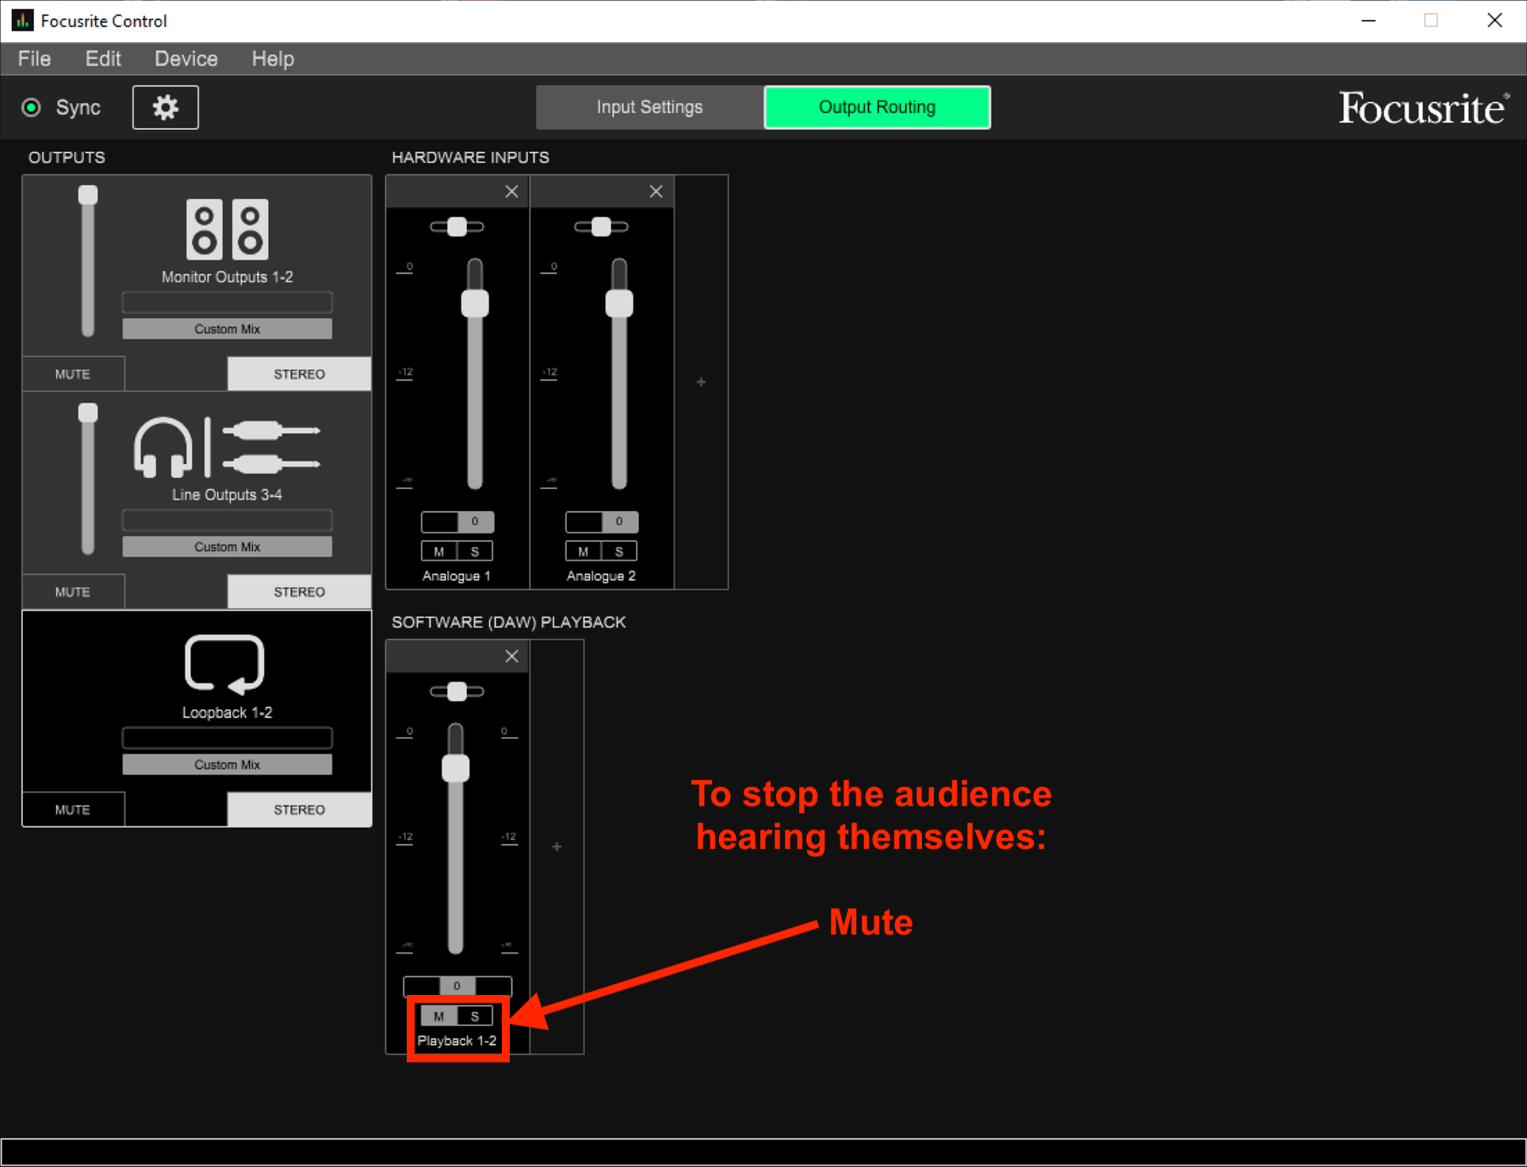
Task: Toggle STEREO on Monitor Outputs 1-2
Action: coord(299,373)
